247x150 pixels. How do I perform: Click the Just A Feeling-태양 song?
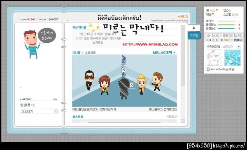(x=222, y=69)
